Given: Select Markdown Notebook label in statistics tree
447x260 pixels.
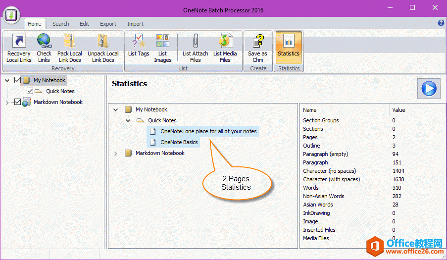Looking at the screenshot, I should pos(160,153).
